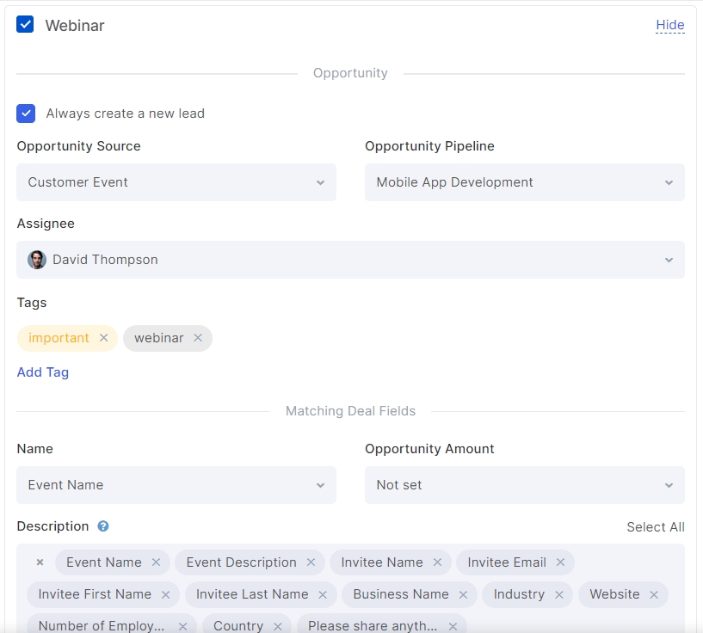Remove Invitee Last Name chip
The image size is (703, 633).
(323, 594)
